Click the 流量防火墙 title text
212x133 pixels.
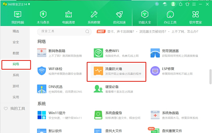(113, 69)
